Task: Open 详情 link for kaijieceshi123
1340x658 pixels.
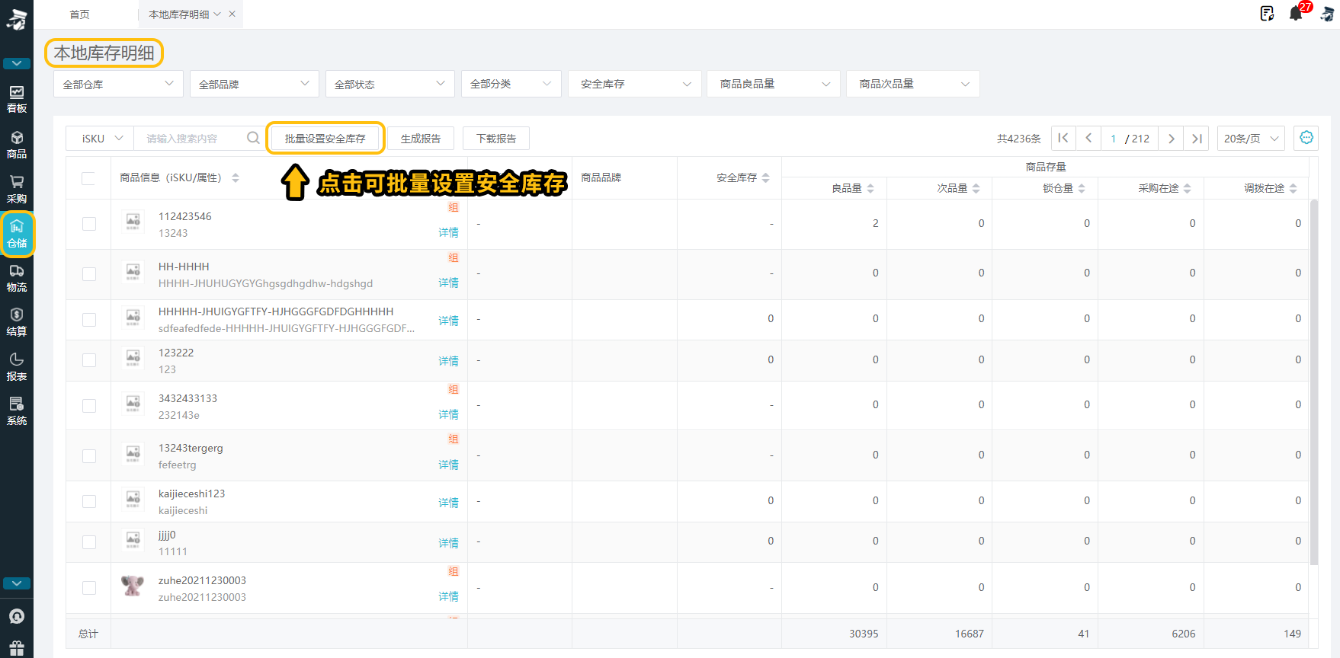Action: pyautogui.click(x=448, y=503)
